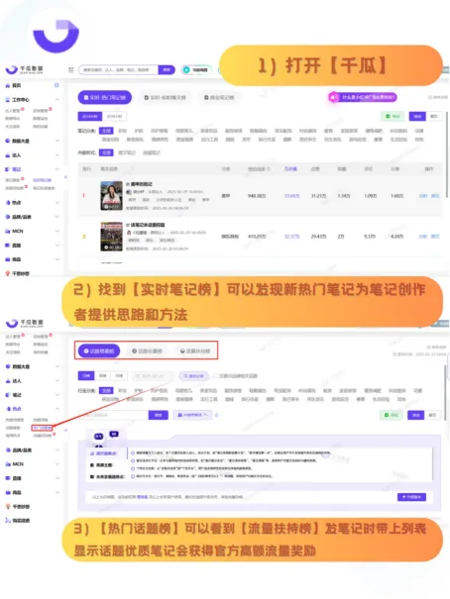This screenshot has height=599, width=450.
Task: Click the 热点 flame icon in upper sidebar
Action: (x=7, y=202)
